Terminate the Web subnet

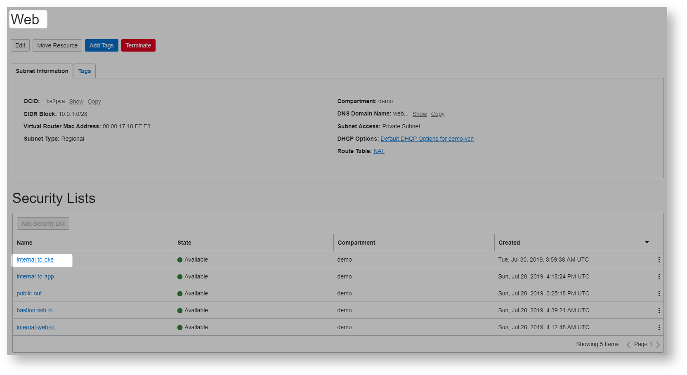point(138,45)
